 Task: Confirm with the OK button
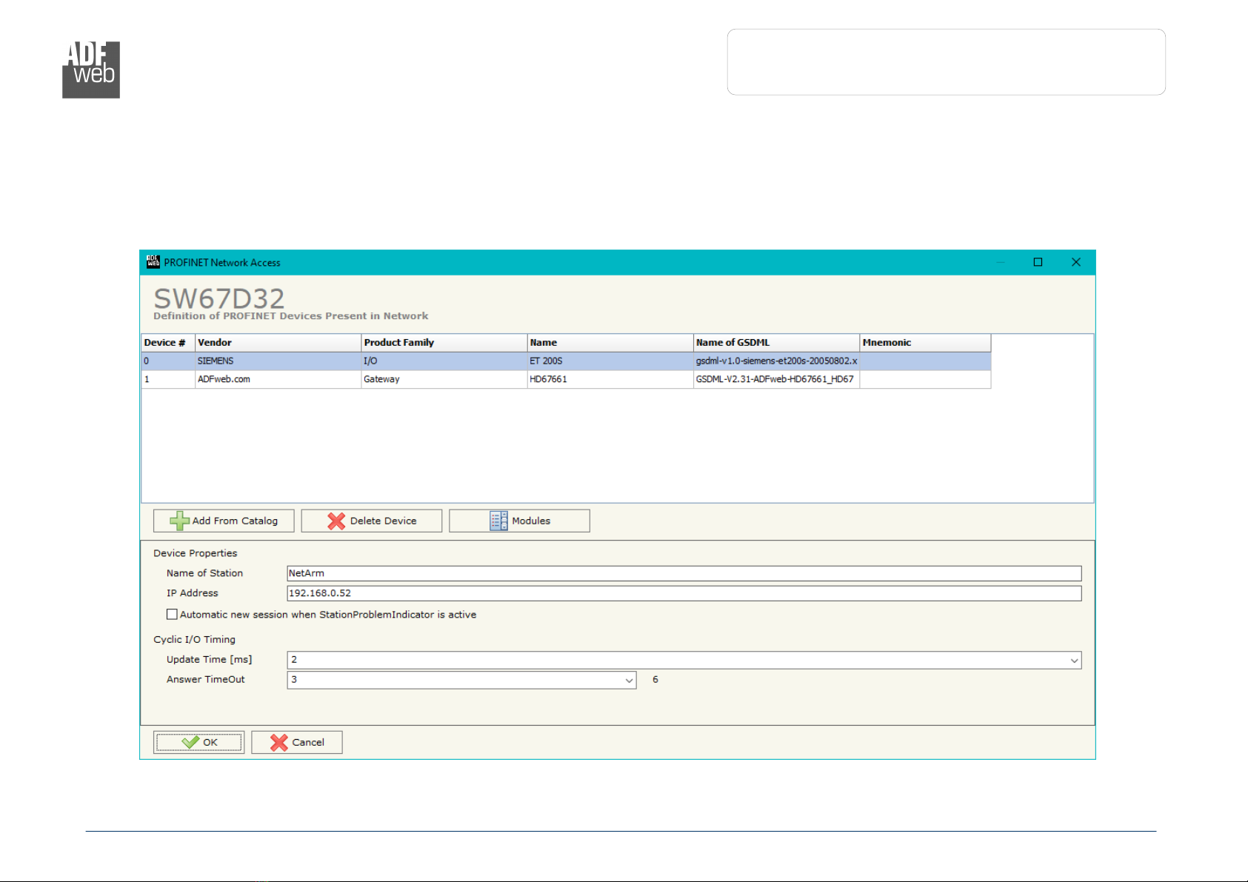click(198, 742)
